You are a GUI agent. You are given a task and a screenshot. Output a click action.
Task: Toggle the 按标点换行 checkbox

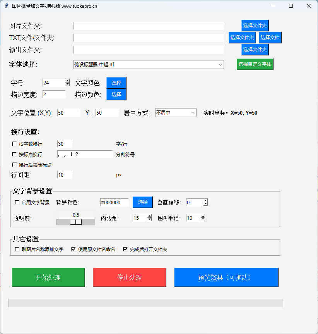point(15,155)
